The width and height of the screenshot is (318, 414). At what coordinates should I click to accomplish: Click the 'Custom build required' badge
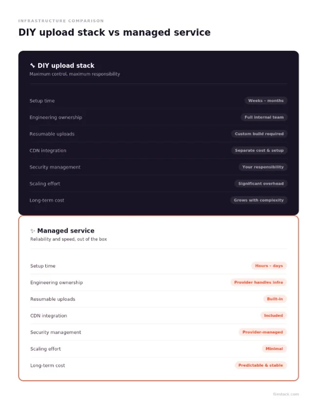(x=259, y=134)
